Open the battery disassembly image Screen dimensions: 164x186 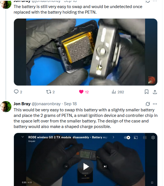pyautogui.click(x=86, y=52)
